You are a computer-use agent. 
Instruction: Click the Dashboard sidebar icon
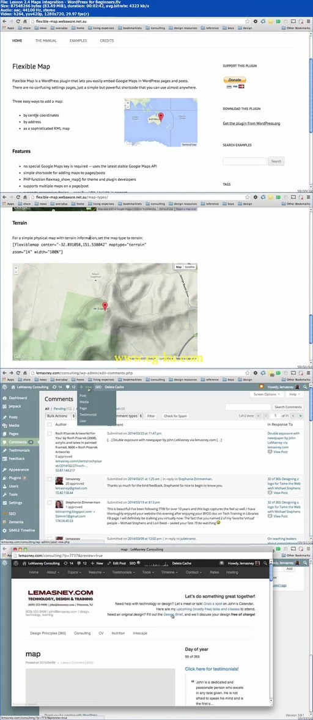(4, 398)
